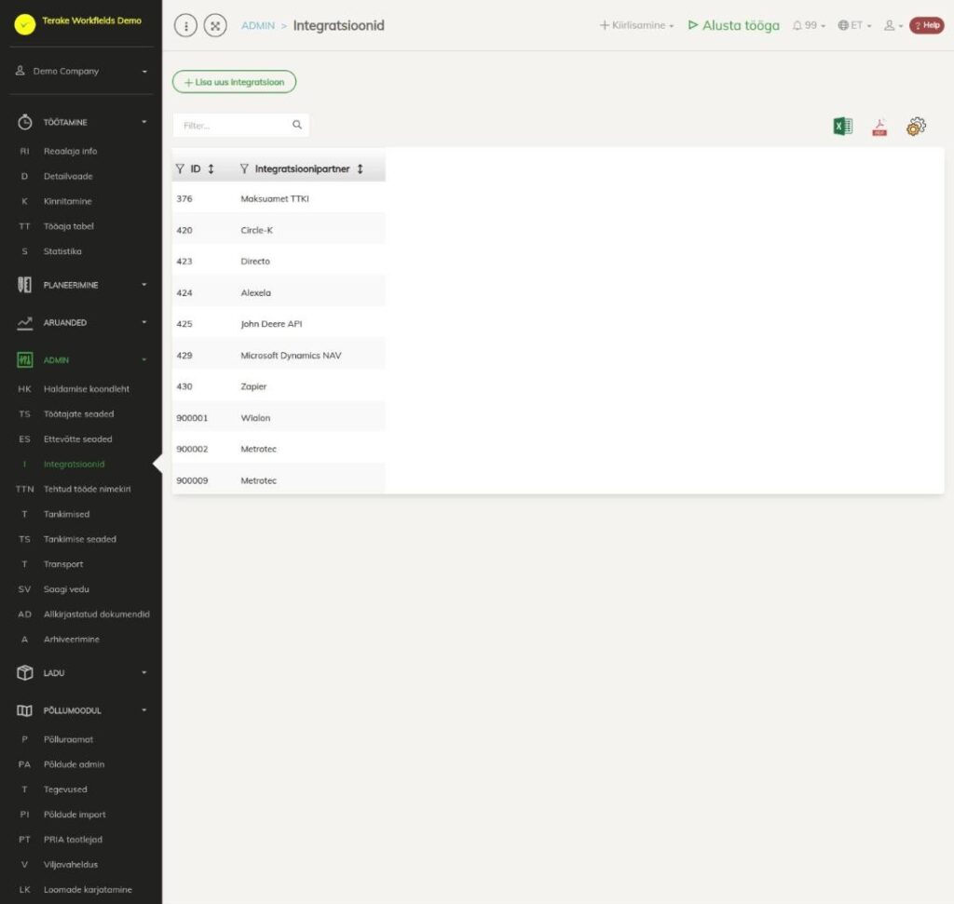Collapse the Põllumoodul section arrow

click(144, 710)
